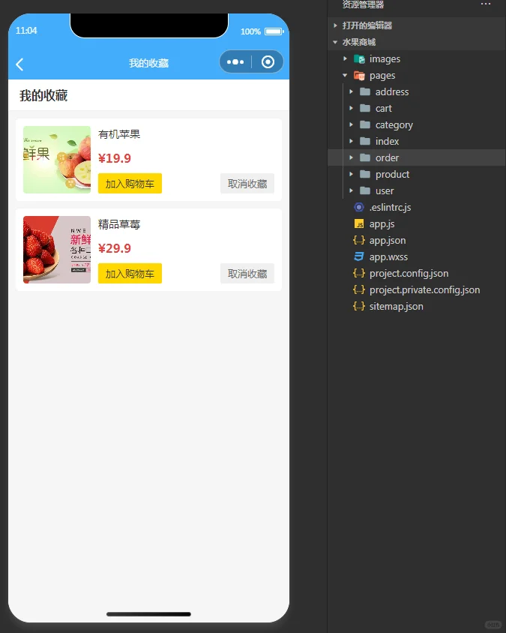Viewport: 506px width, 633px height.
Task: Click the .eslintrc.js file icon
Action: click(x=359, y=207)
